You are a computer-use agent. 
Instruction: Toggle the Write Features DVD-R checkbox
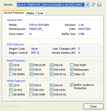tap(31, 85)
